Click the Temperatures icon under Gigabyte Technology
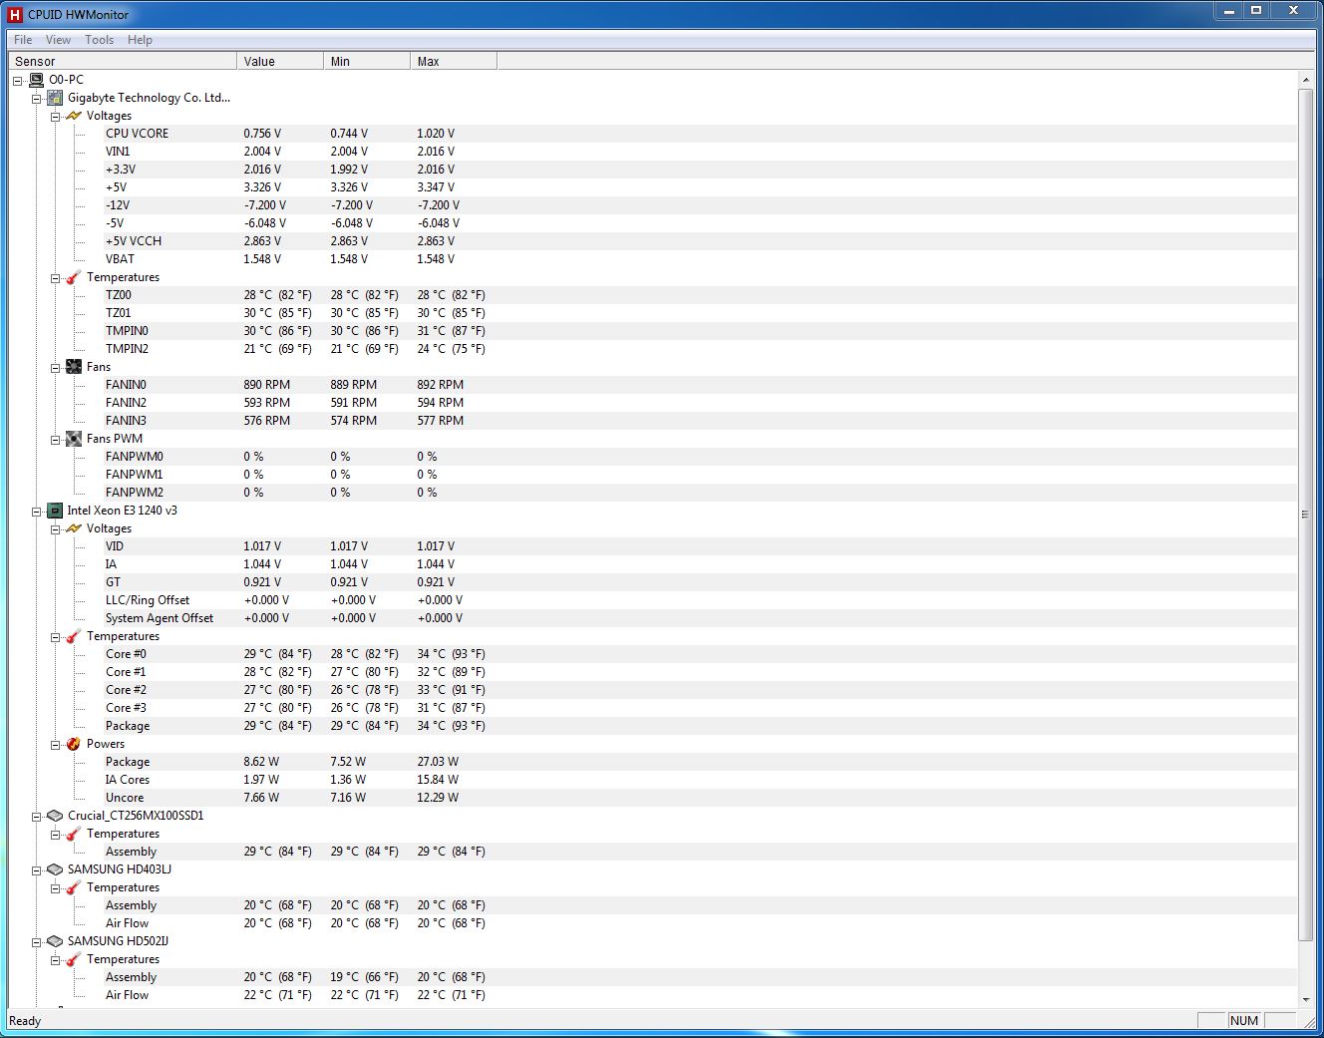1324x1038 pixels. pyautogui.click(x=74, y=277)
